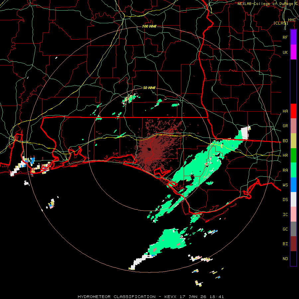Click the HHC product code label
The width and height of the screenshot is (299, 299).
click(x=292, y=20)
